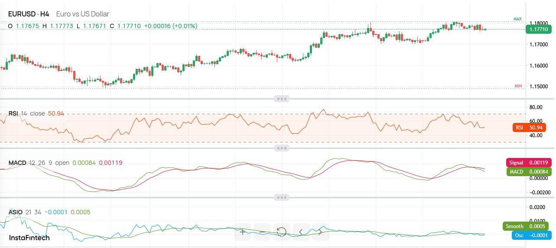Click the MAX price marker label
The image size is (556, 248).
pos(517,19)
